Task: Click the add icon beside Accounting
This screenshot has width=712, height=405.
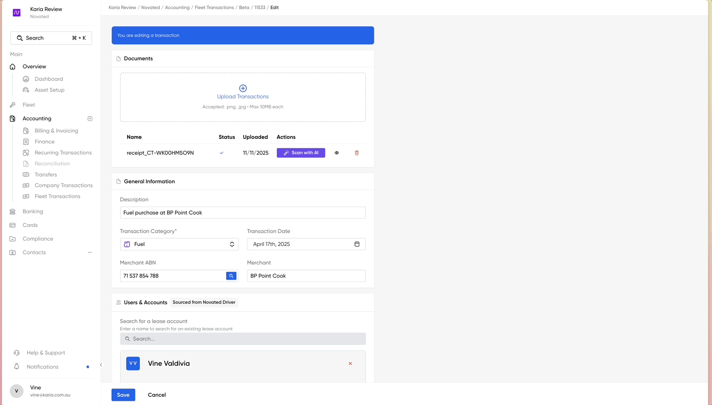Action: [90, 119]
